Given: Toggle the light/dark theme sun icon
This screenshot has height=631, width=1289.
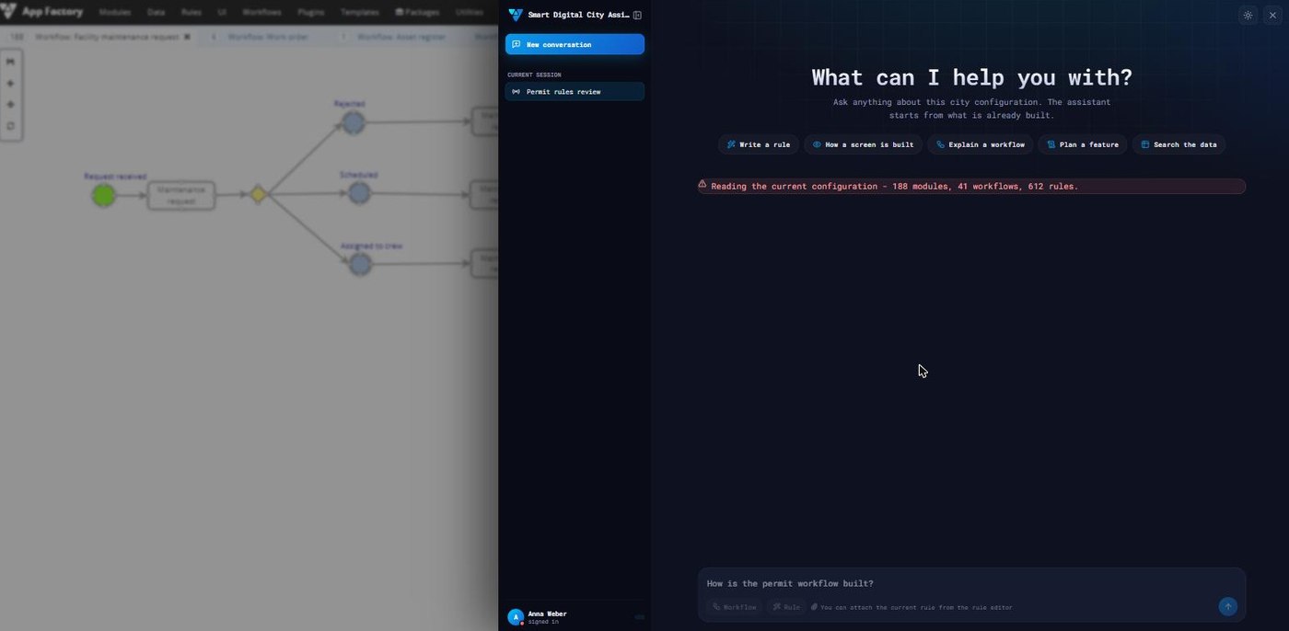Looking at the screenshot, I should tap(1248, 15).
